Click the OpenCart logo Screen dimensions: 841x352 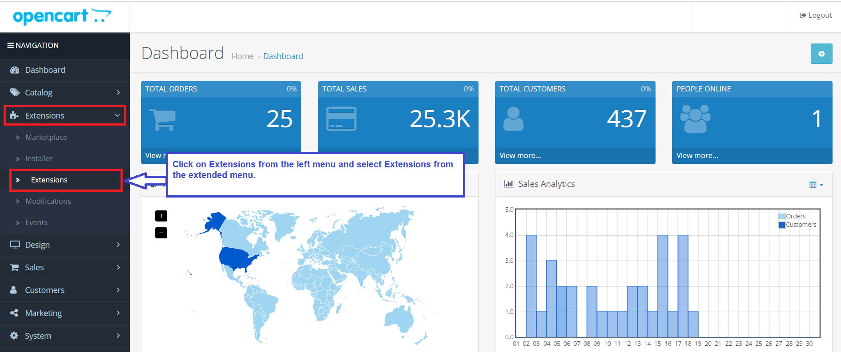pos(62,16)
